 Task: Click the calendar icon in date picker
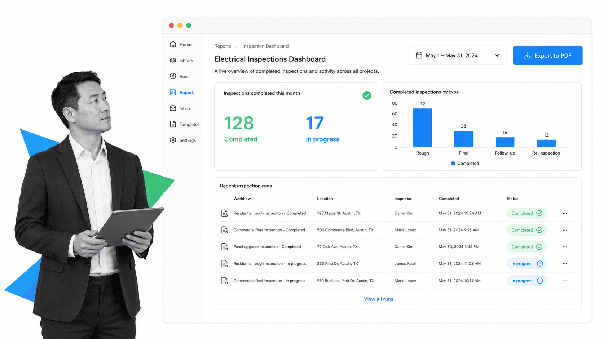tap(419, 55)
